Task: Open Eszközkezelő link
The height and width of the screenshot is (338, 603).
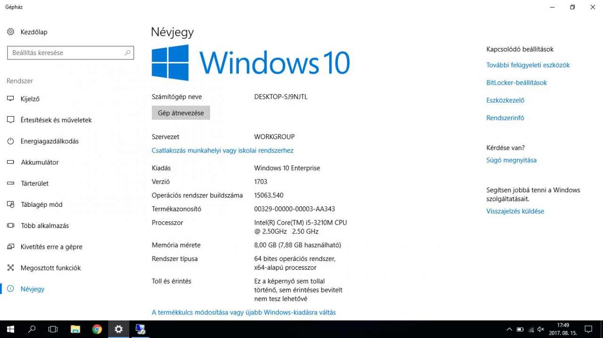Action: (505, 100)
